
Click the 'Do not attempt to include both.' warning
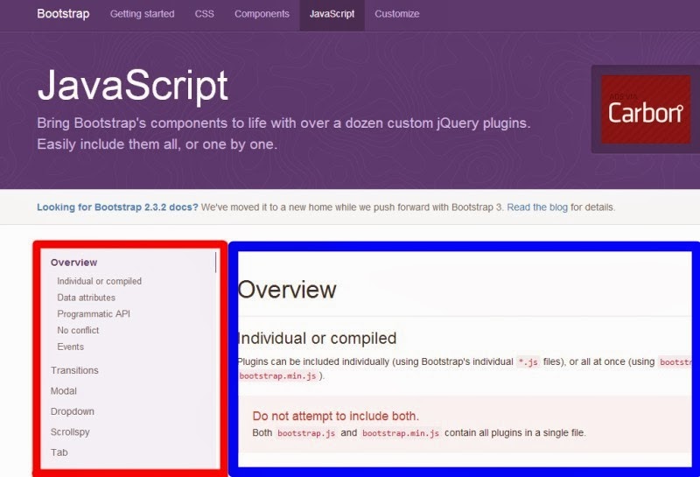coord(336,416)
